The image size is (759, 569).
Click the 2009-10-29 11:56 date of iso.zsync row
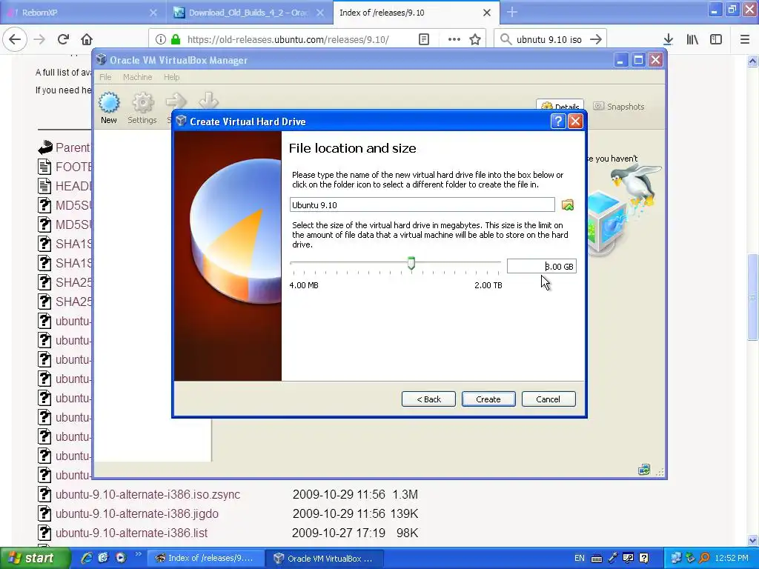(339, 494)
